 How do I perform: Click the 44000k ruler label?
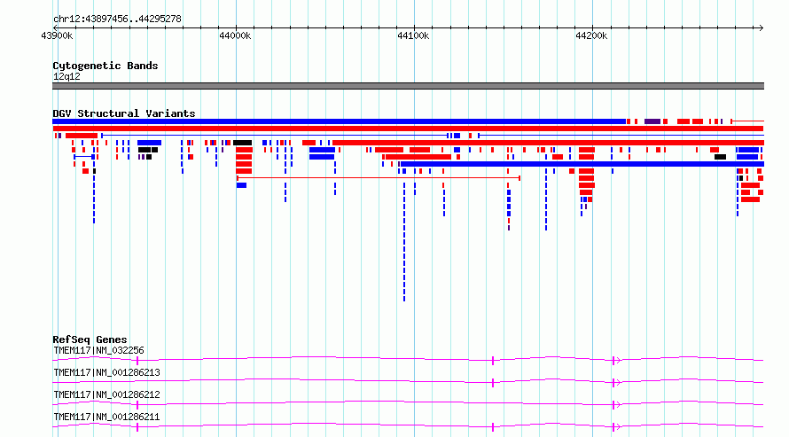pyautogui.click(x=235, y=35)
